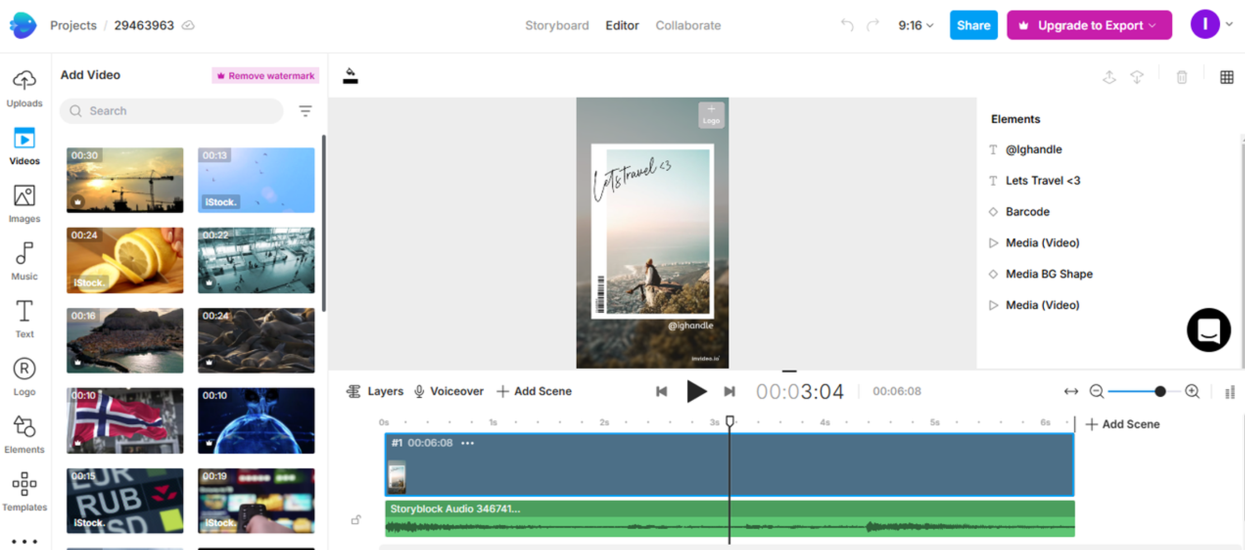
Task: Toggle the video search filter
Action: [306, 111]
